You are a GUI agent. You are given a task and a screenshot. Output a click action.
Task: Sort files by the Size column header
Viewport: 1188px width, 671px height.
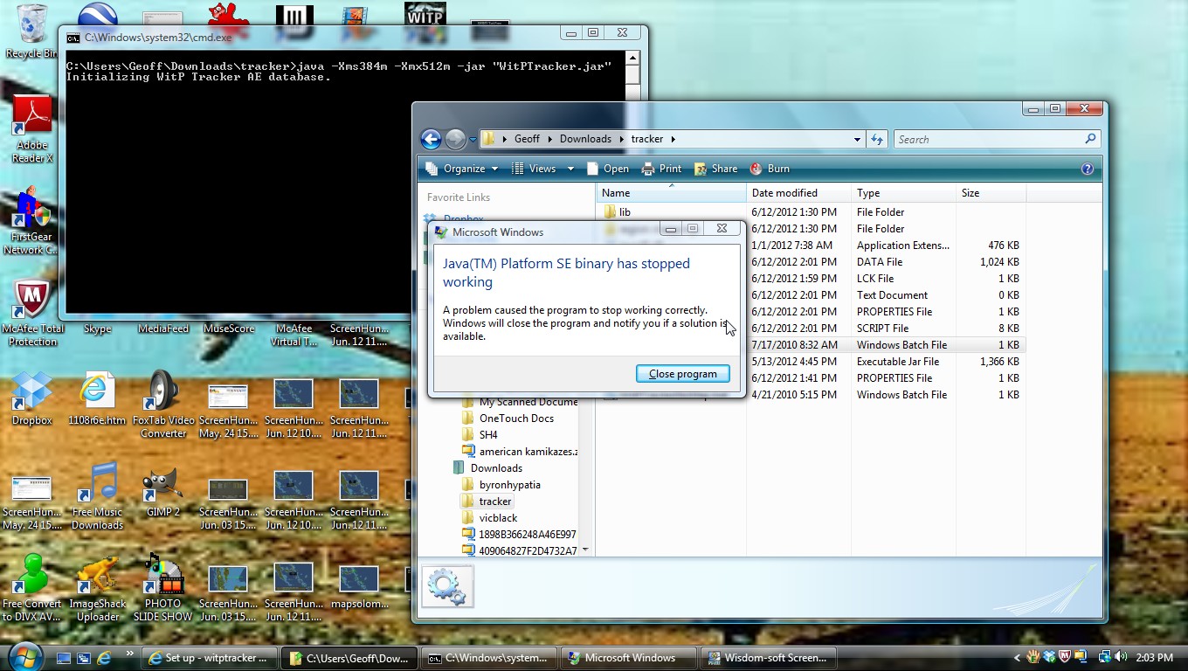[990, 193]
